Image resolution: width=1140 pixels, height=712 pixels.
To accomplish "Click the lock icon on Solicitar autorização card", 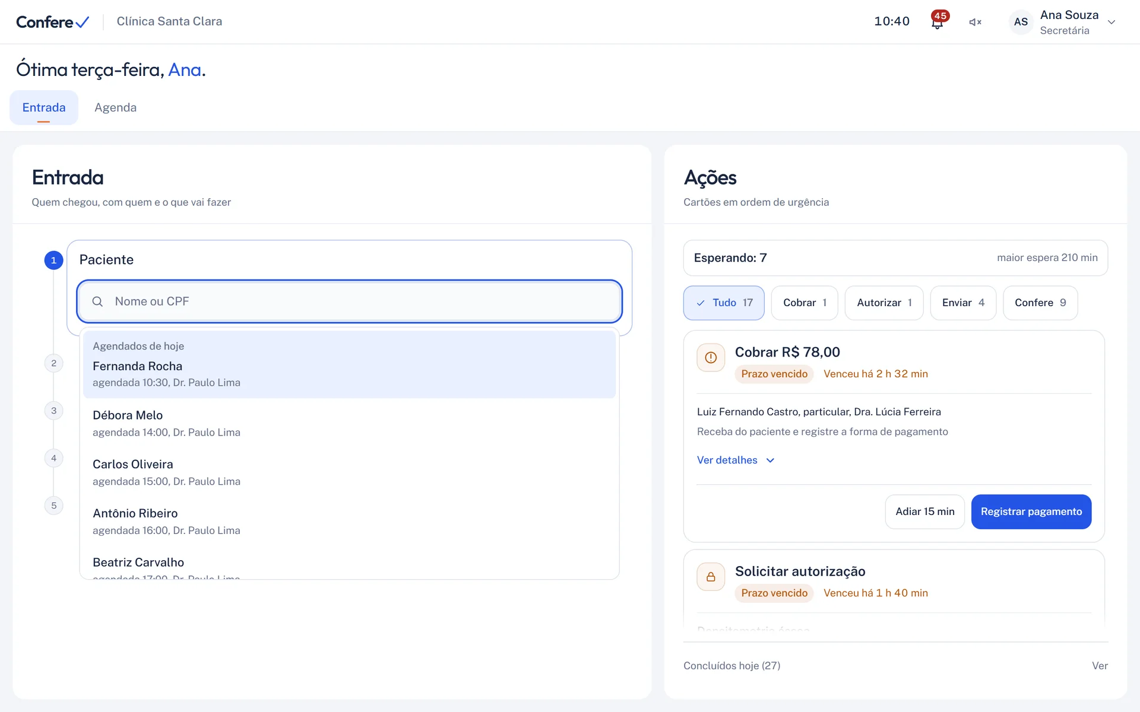I will click(x=711, y=577).
